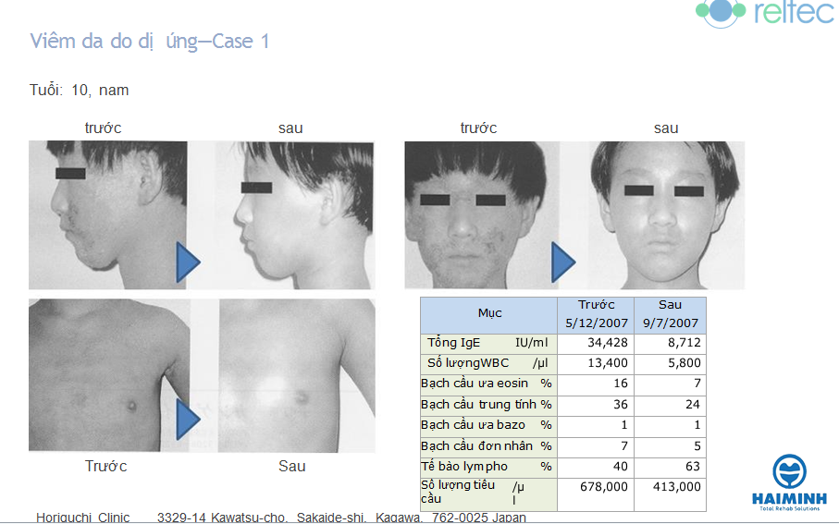Click the 'Số lượngWBC' row label

pyautogui.click(x=487, y=363)
